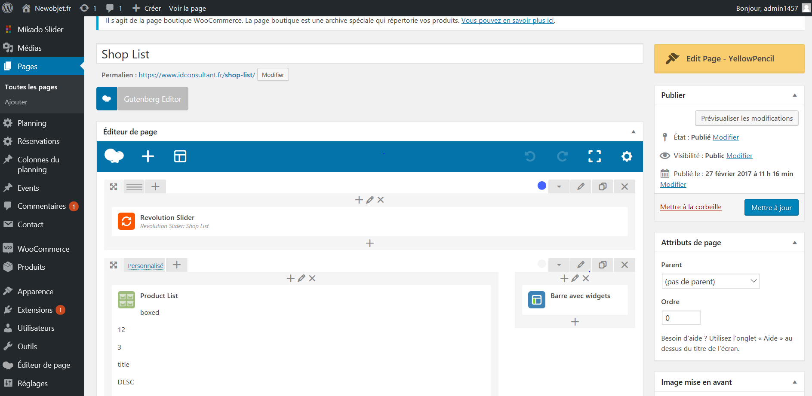The image size is (812, 396).
Task: Click the add element plus icon in editor toolbar
Action: (x=148, y=156)
